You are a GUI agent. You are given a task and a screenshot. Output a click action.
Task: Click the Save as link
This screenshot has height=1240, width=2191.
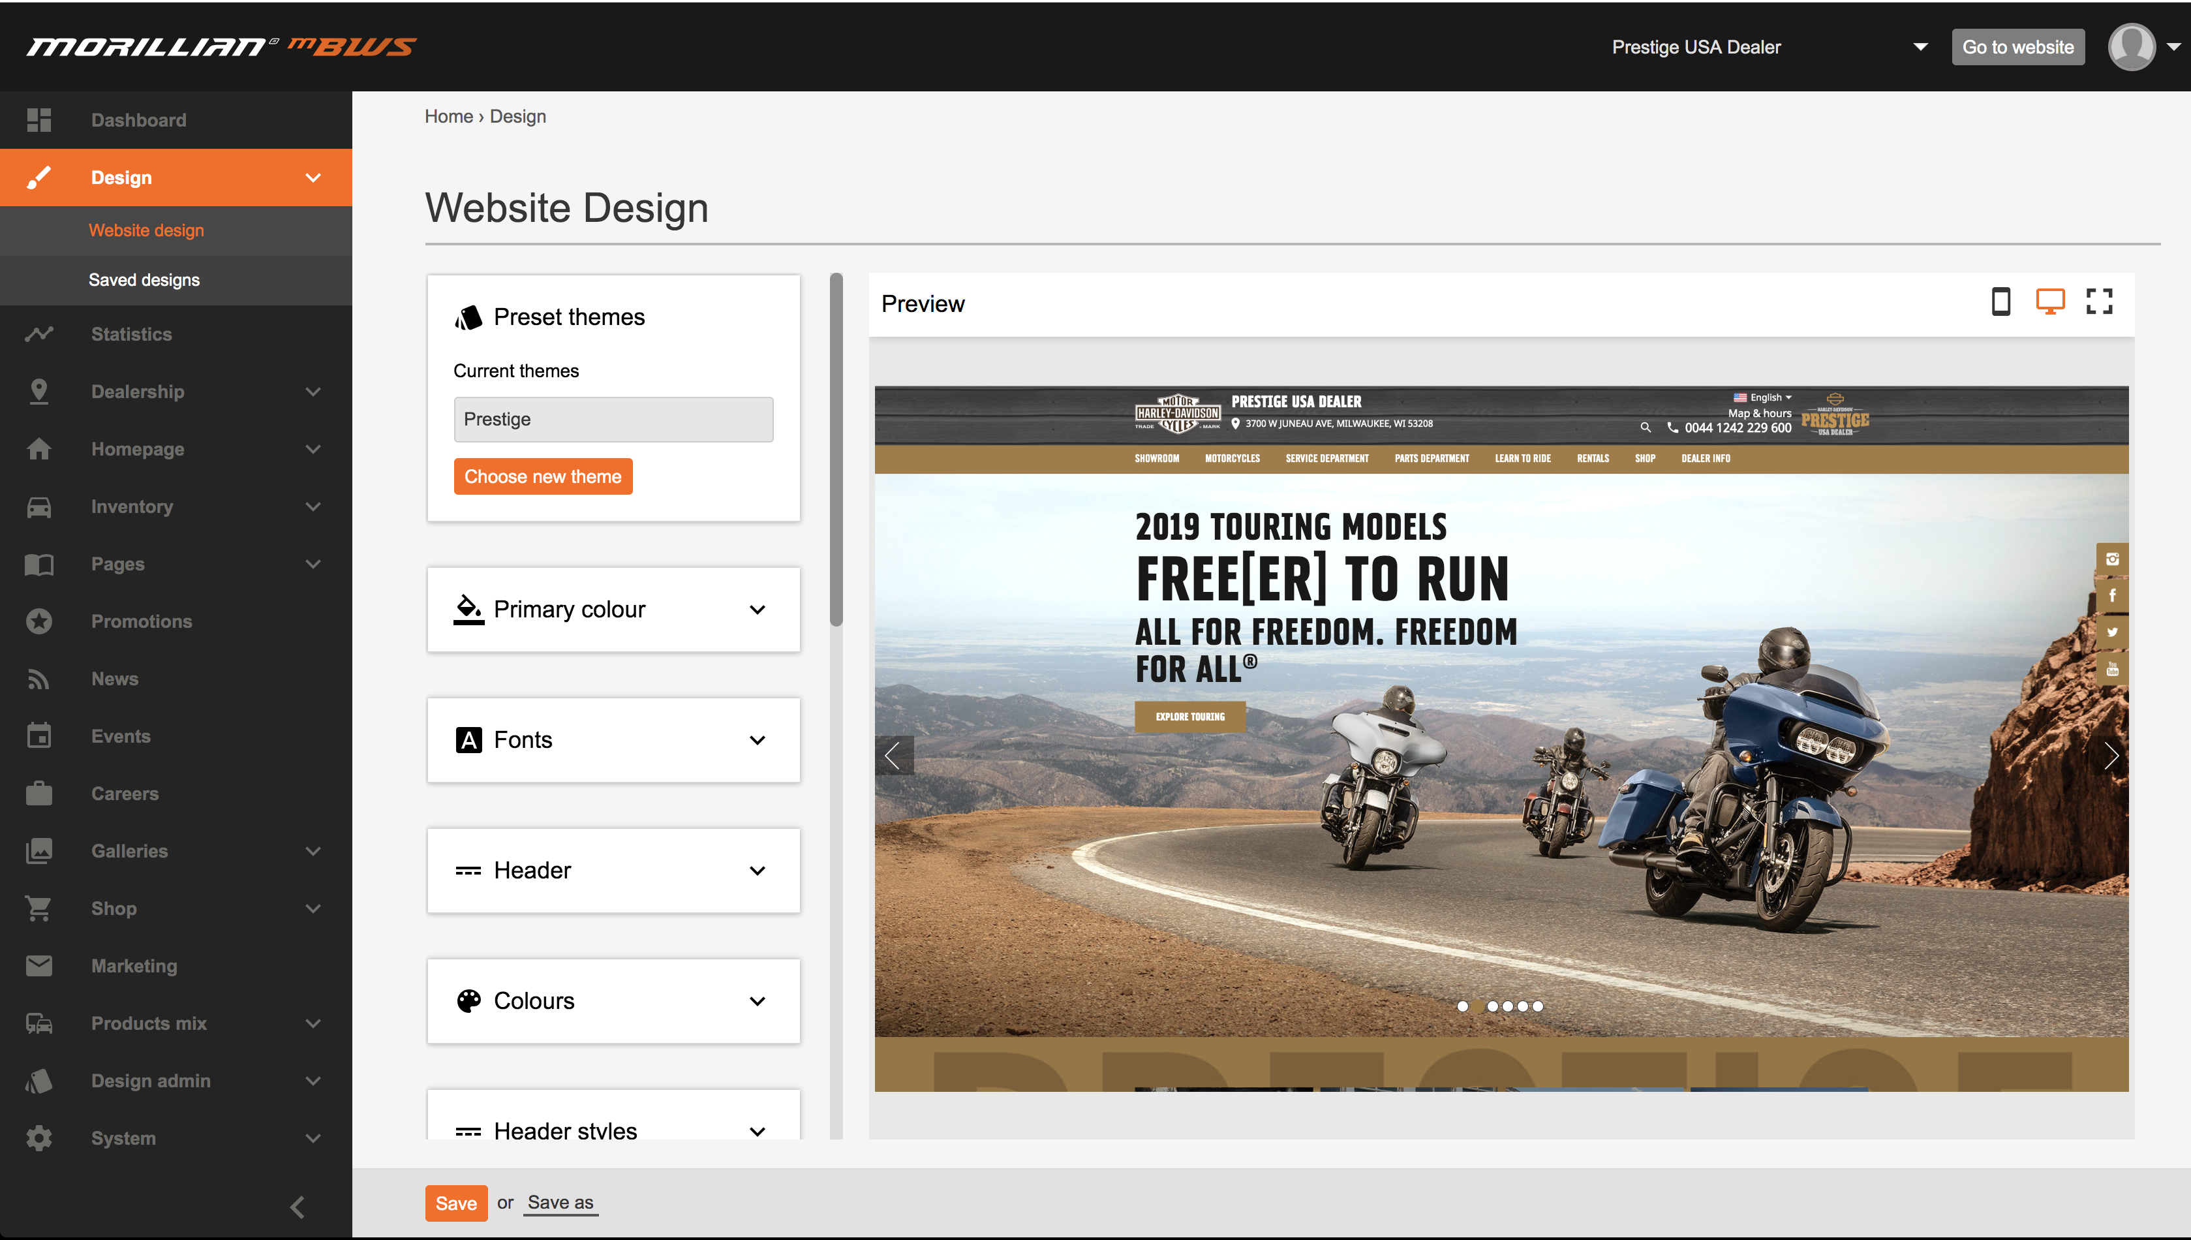click(x=560, y=1203)
